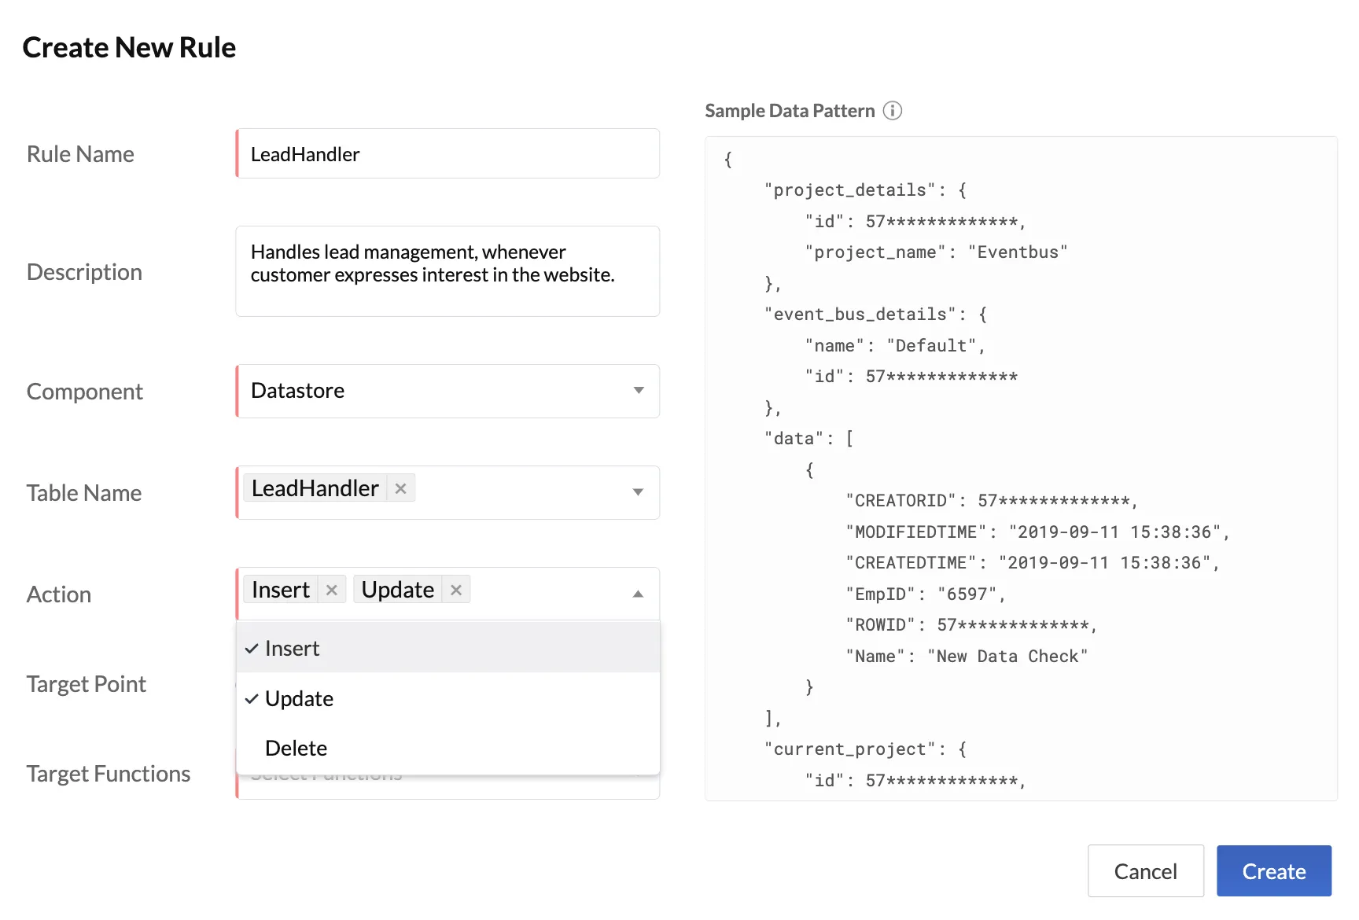Image resolution: width=1359 pixels, height=920 pixels.
Task: Click the Target Functions label
Action: 109,774
